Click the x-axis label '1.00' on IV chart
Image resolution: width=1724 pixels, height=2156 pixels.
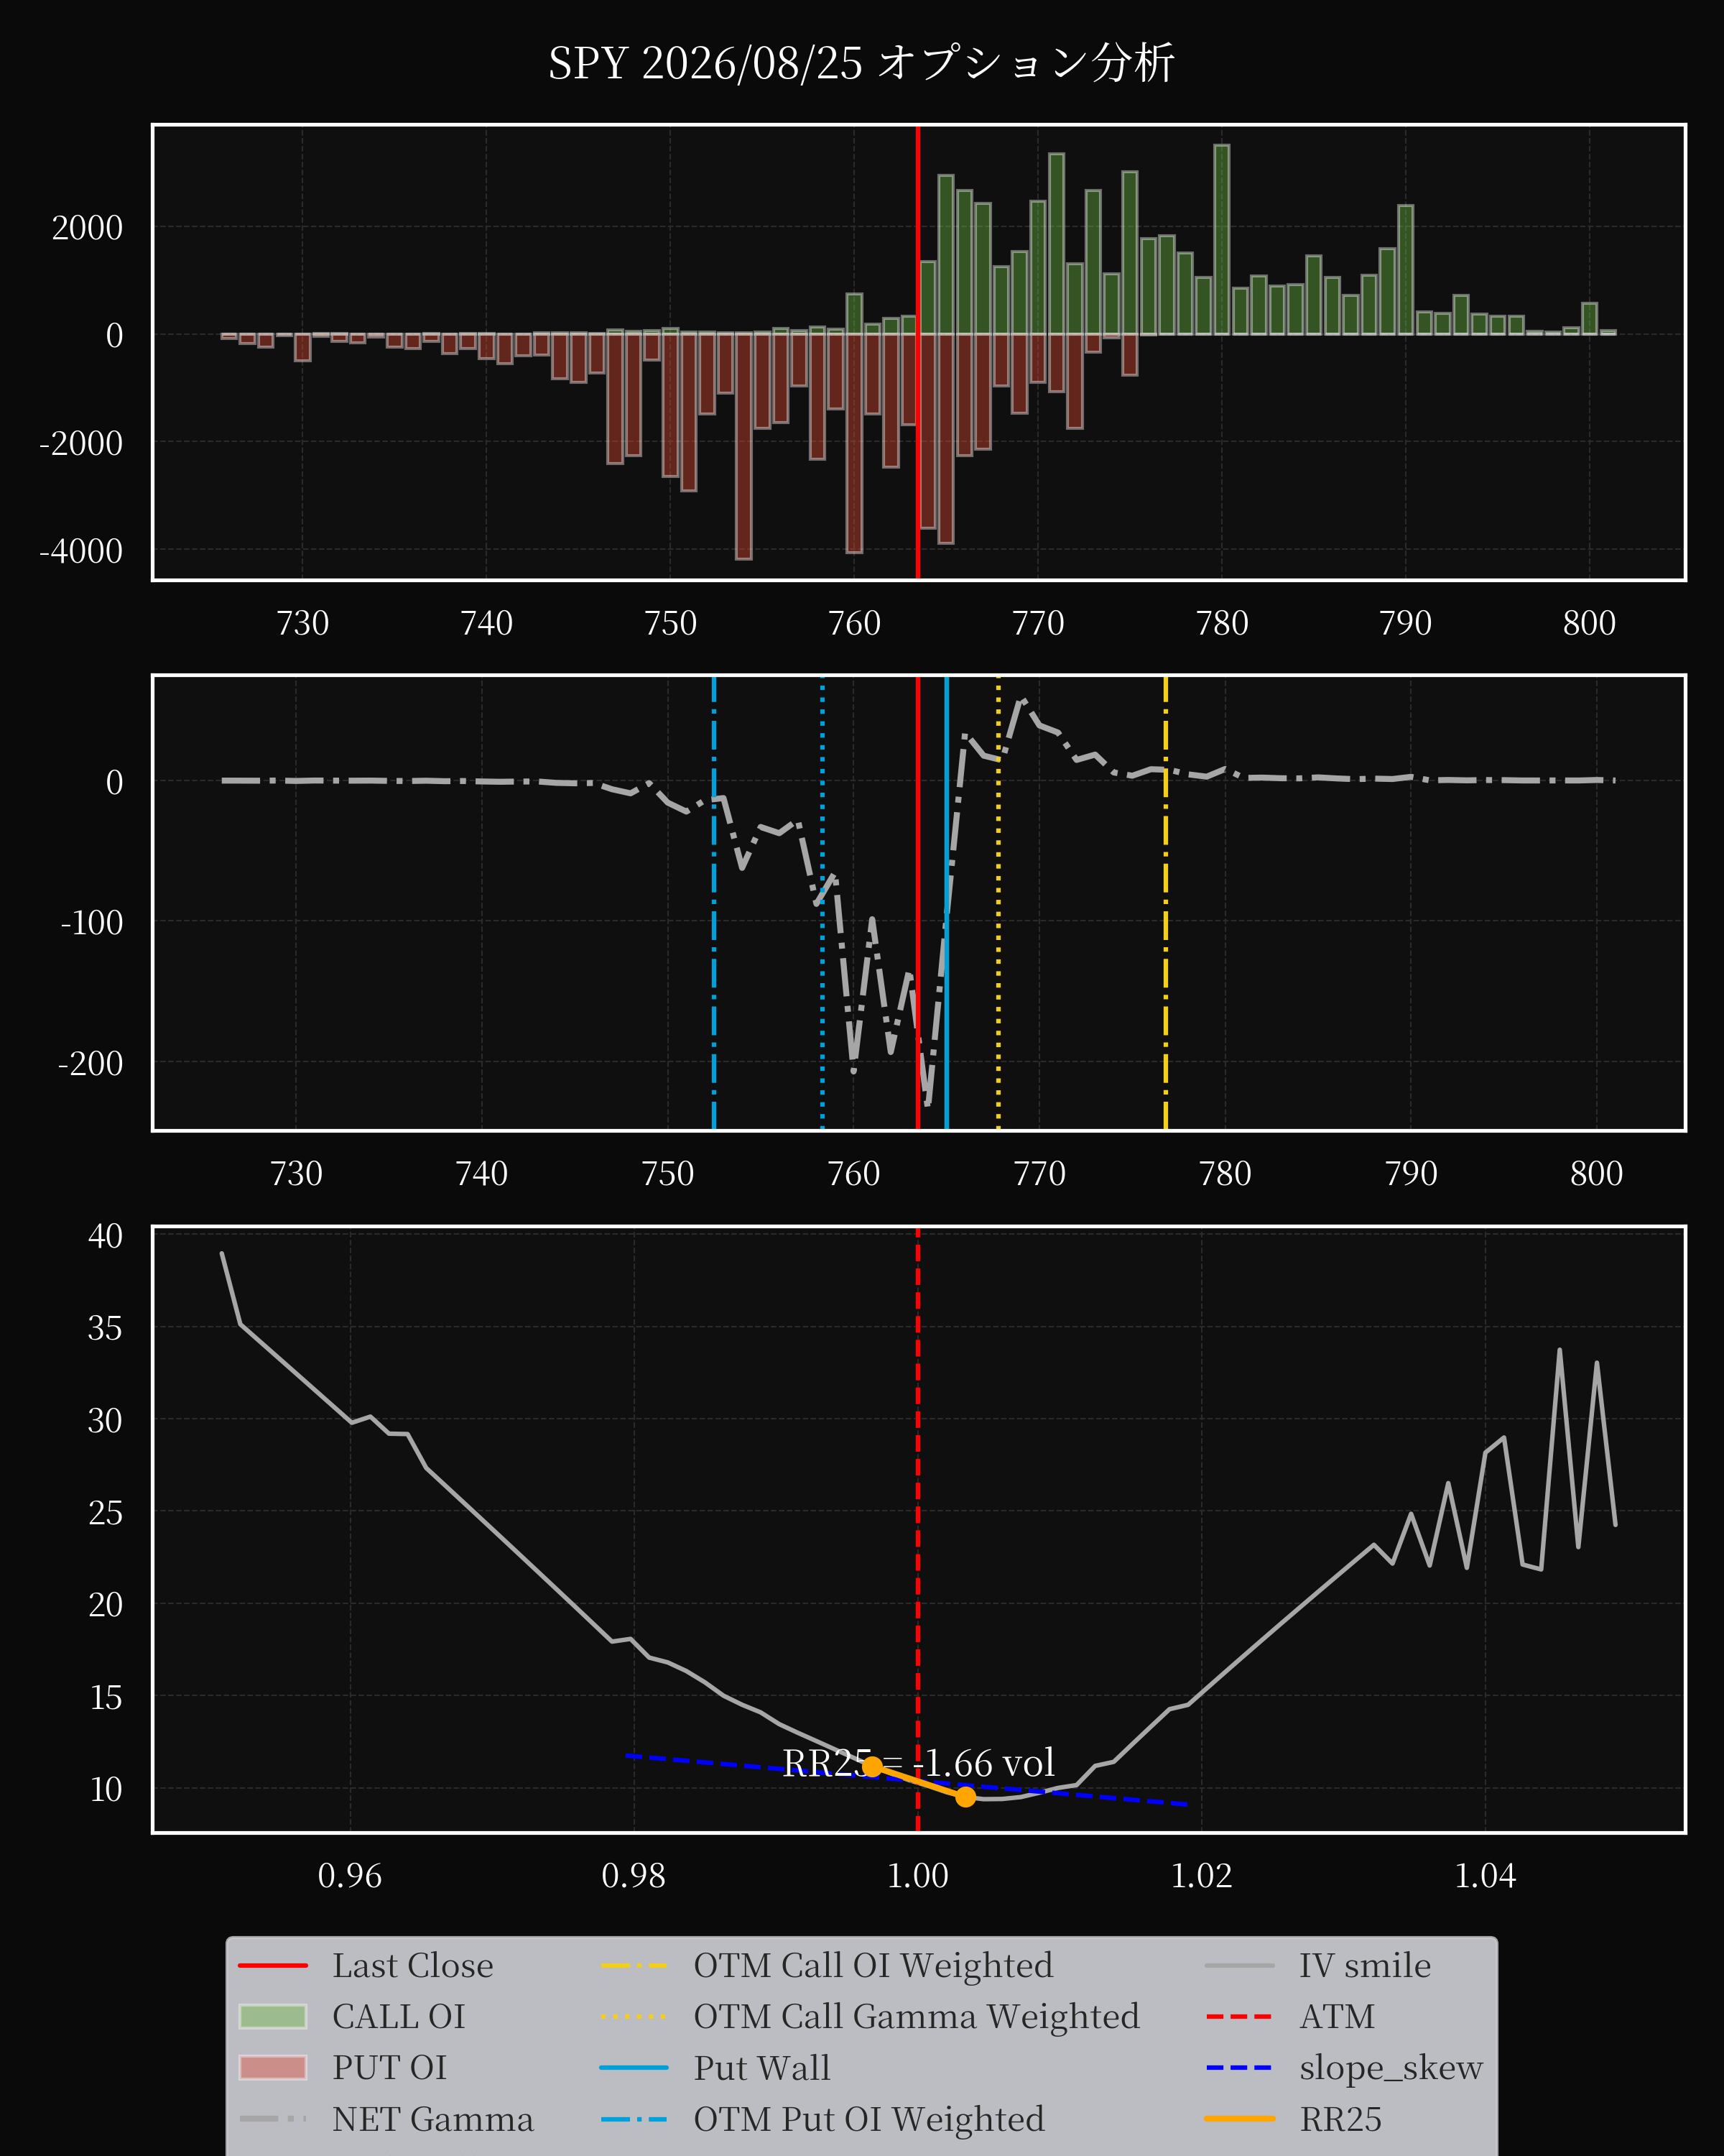click(917, 1875)
